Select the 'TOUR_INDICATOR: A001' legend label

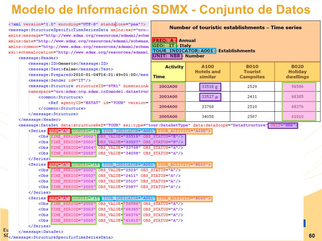(184, 51)
